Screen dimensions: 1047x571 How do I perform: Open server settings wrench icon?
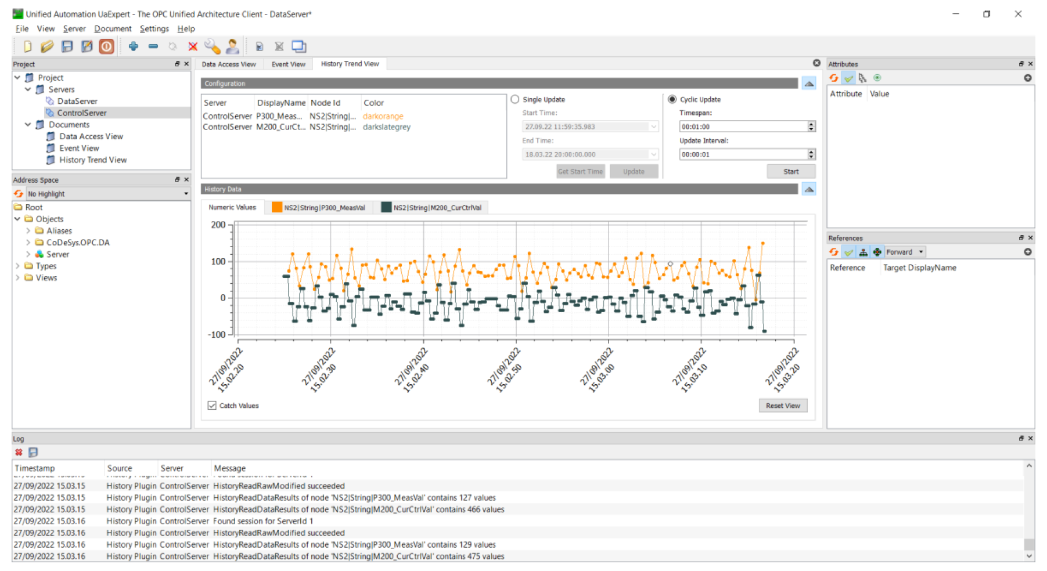(212, 46)
